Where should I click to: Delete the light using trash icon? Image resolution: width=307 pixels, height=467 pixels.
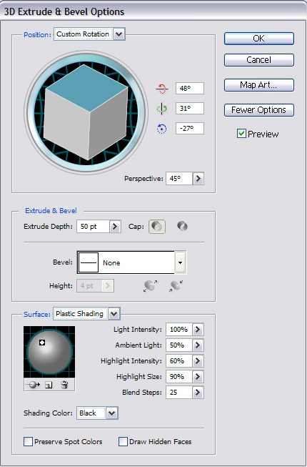[64, 385]
